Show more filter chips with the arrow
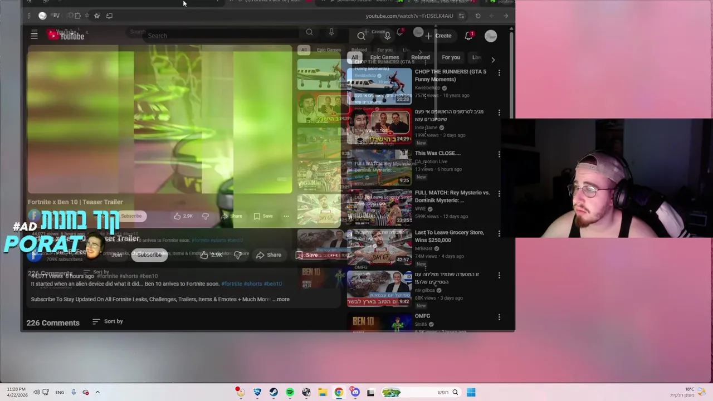The height and width of the screenshot is (401, 713). 493,59
